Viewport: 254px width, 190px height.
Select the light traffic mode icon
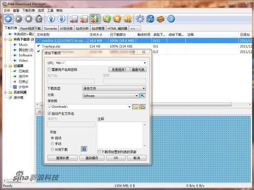click(x=74, y=19)
